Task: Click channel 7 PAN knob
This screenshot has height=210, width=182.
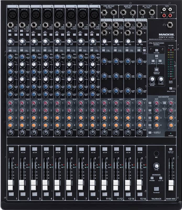Action: (x=81, y=133)
